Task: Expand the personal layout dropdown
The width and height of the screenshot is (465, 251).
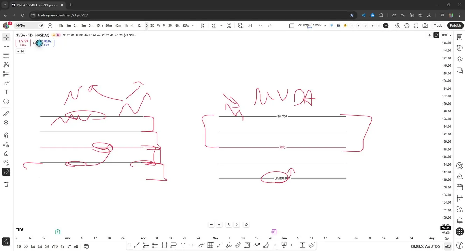Action: click(x=325, y=26)
